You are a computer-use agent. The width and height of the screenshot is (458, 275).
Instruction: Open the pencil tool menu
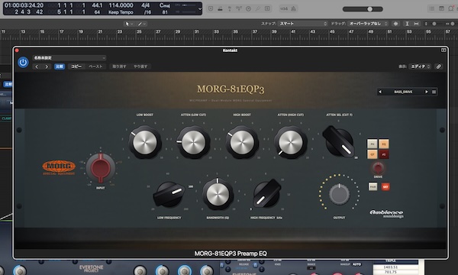coord(141,24)
